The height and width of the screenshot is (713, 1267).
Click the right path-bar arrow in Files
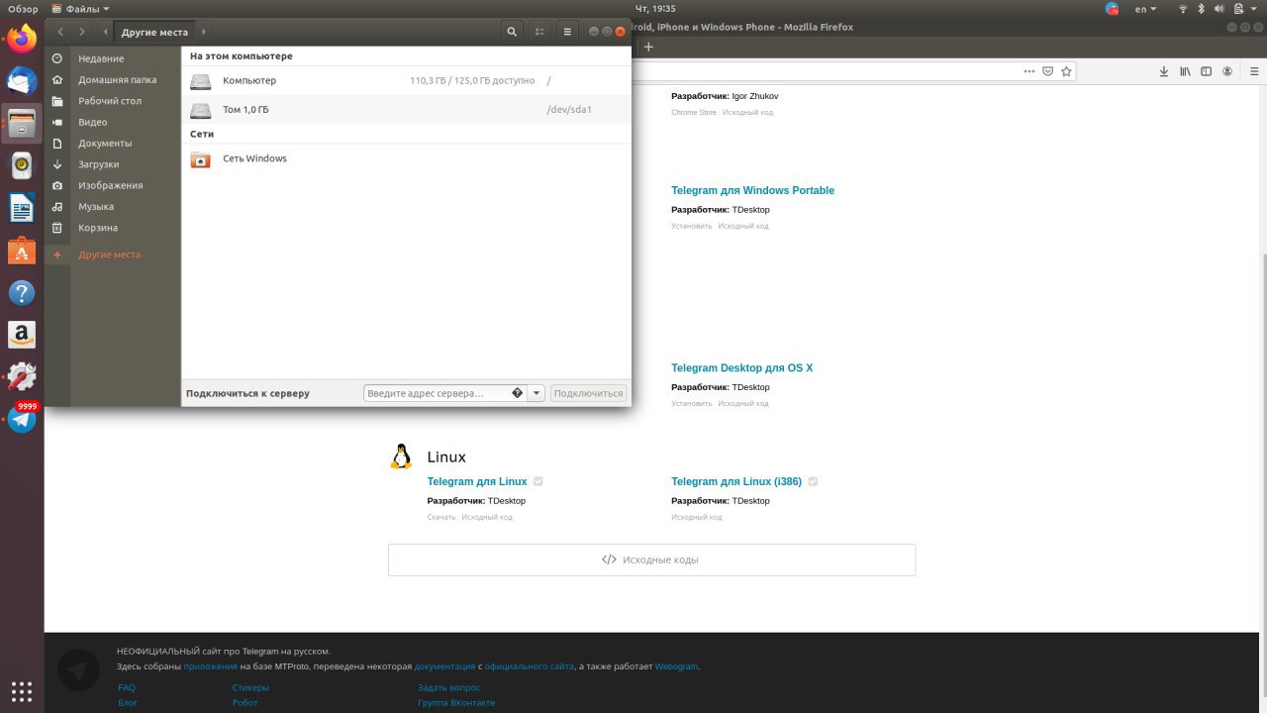(x=204, y=32)
